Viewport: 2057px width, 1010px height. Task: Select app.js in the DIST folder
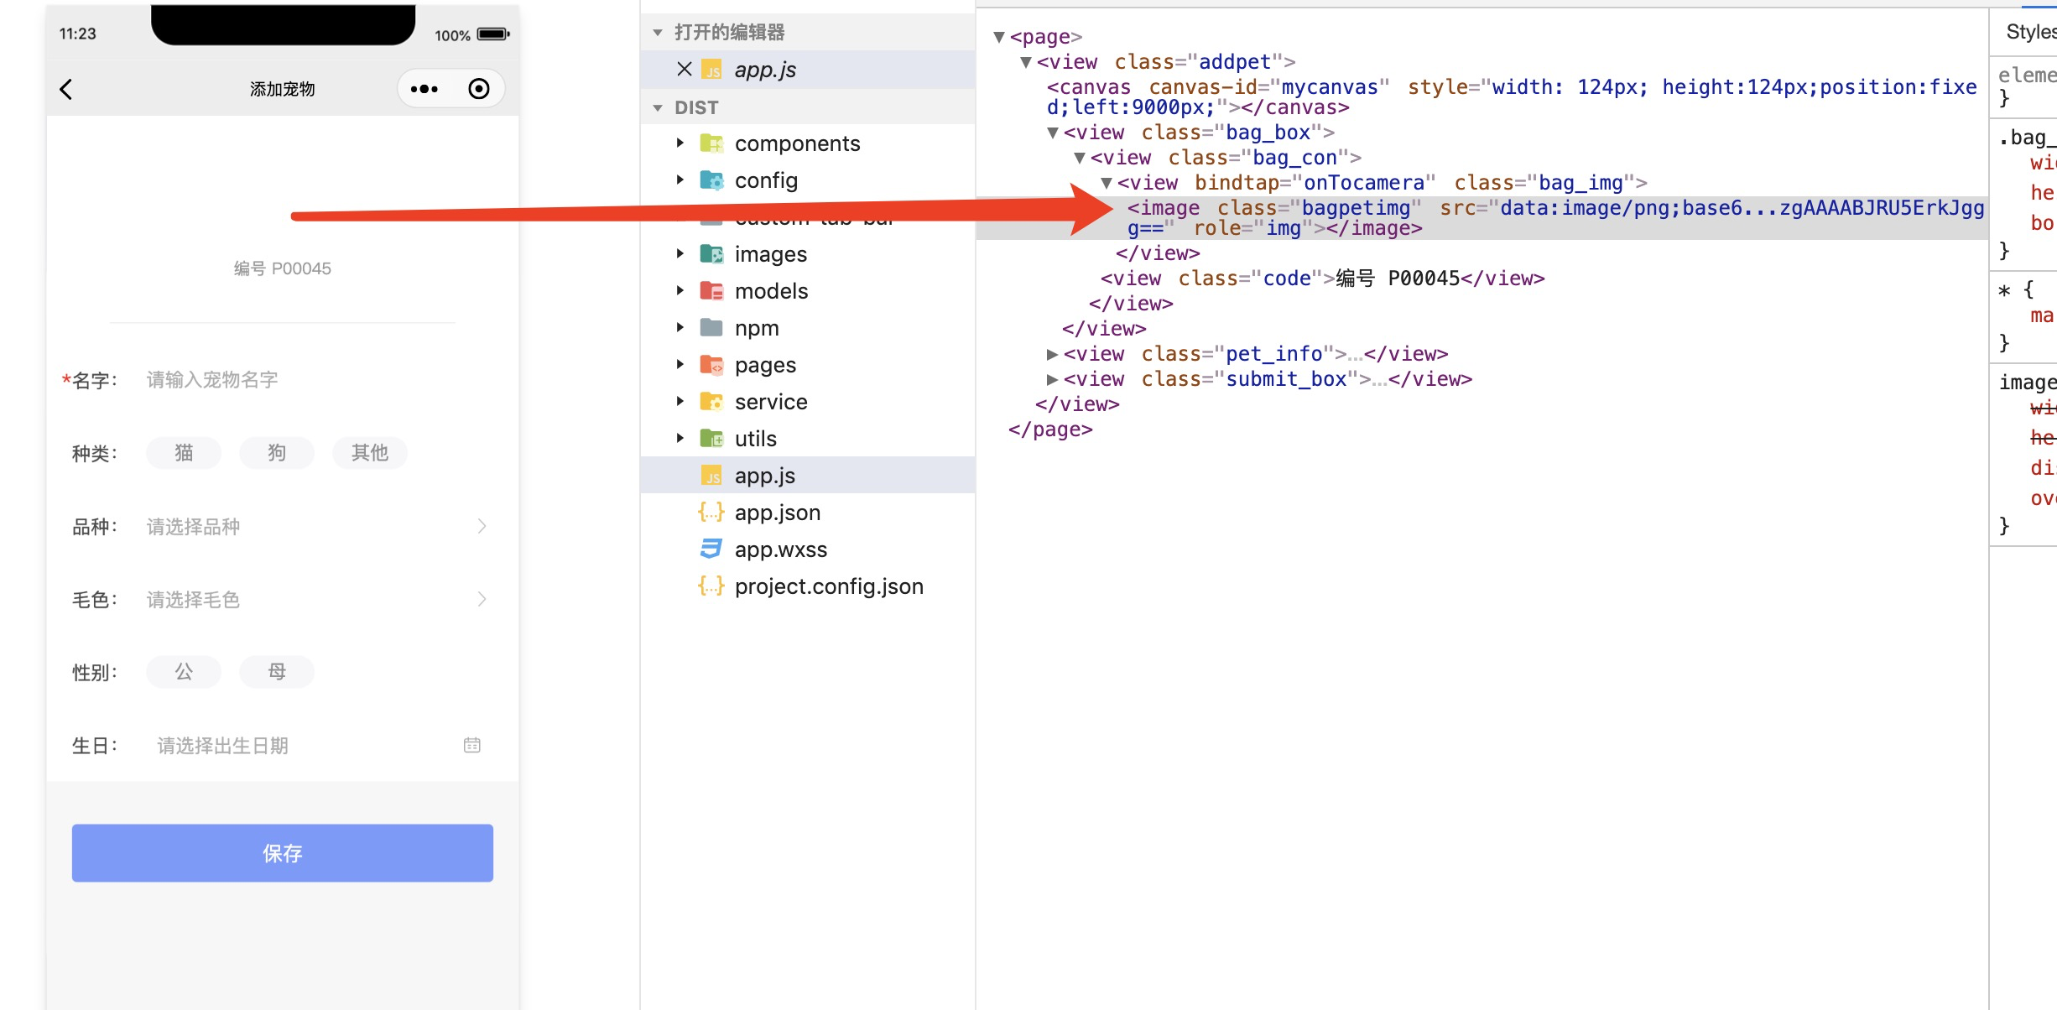point(764,476)
